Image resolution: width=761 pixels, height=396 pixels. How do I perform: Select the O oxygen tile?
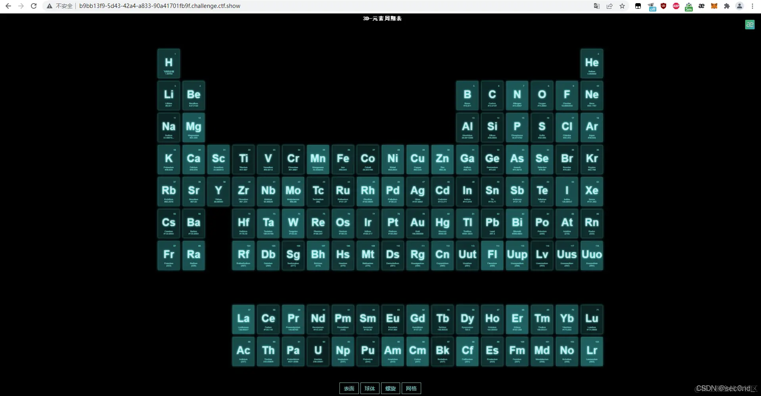pos(542,96)
